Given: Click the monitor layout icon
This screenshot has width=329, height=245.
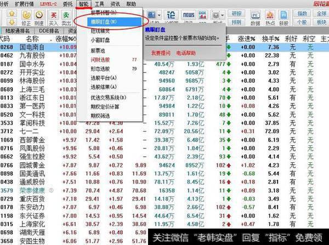Looking at the screenshot, I should coord(215,15).
